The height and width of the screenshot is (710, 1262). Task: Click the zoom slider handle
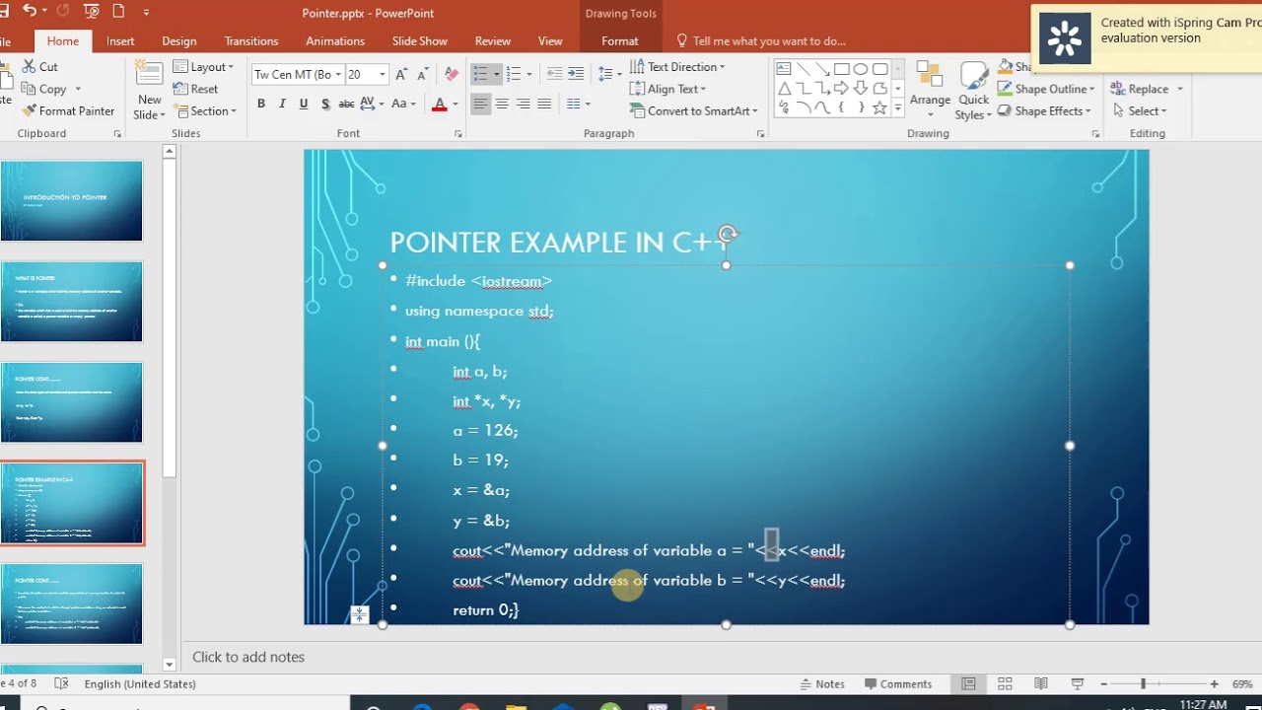pos(1143,683)
